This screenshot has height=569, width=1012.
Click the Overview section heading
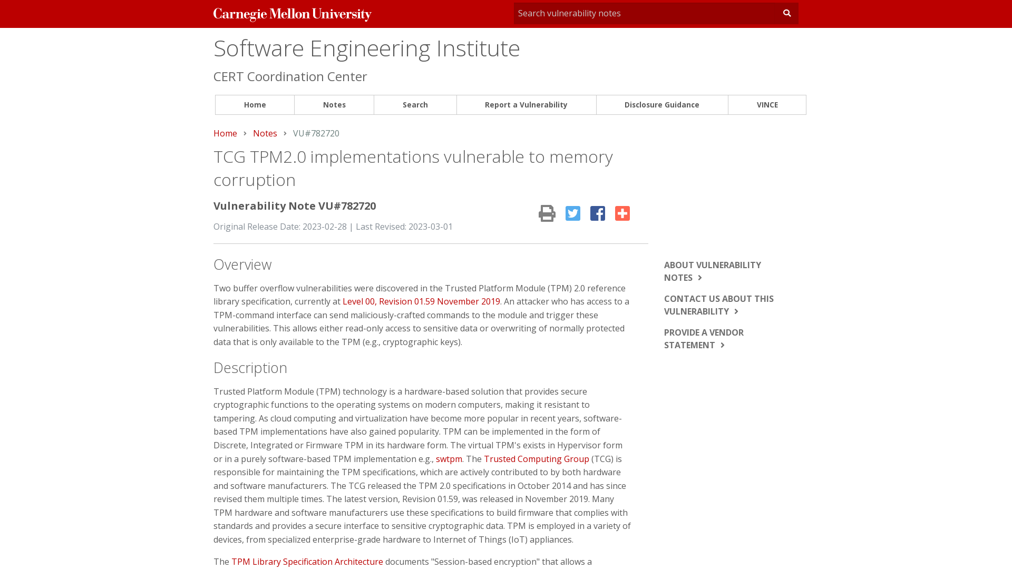click(242, 264)
